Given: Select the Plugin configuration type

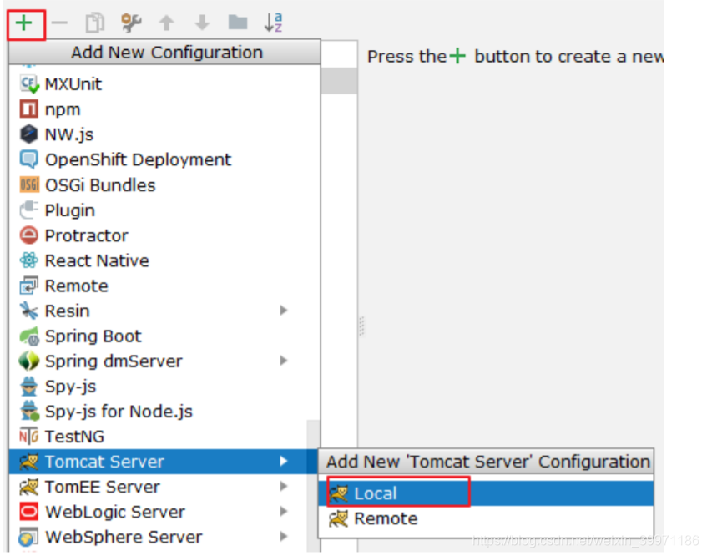Looking at the screenshot, I should pos(164,210).
